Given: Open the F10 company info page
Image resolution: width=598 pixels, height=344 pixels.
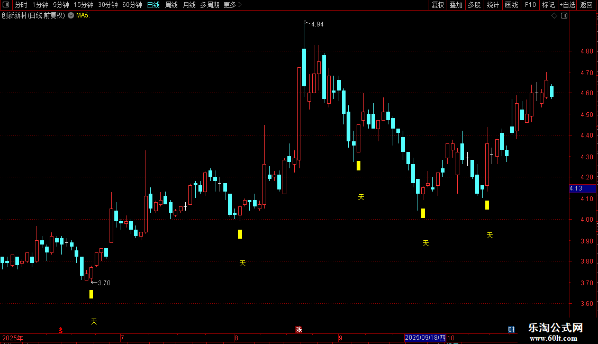Looking at the screenshot, I should pyautogui.click(x=530, y=5).
